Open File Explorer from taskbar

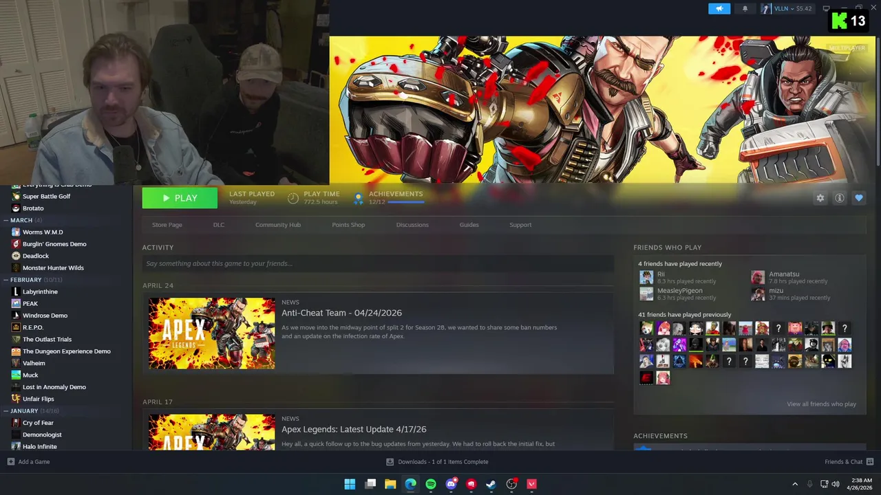pos(390,484)
